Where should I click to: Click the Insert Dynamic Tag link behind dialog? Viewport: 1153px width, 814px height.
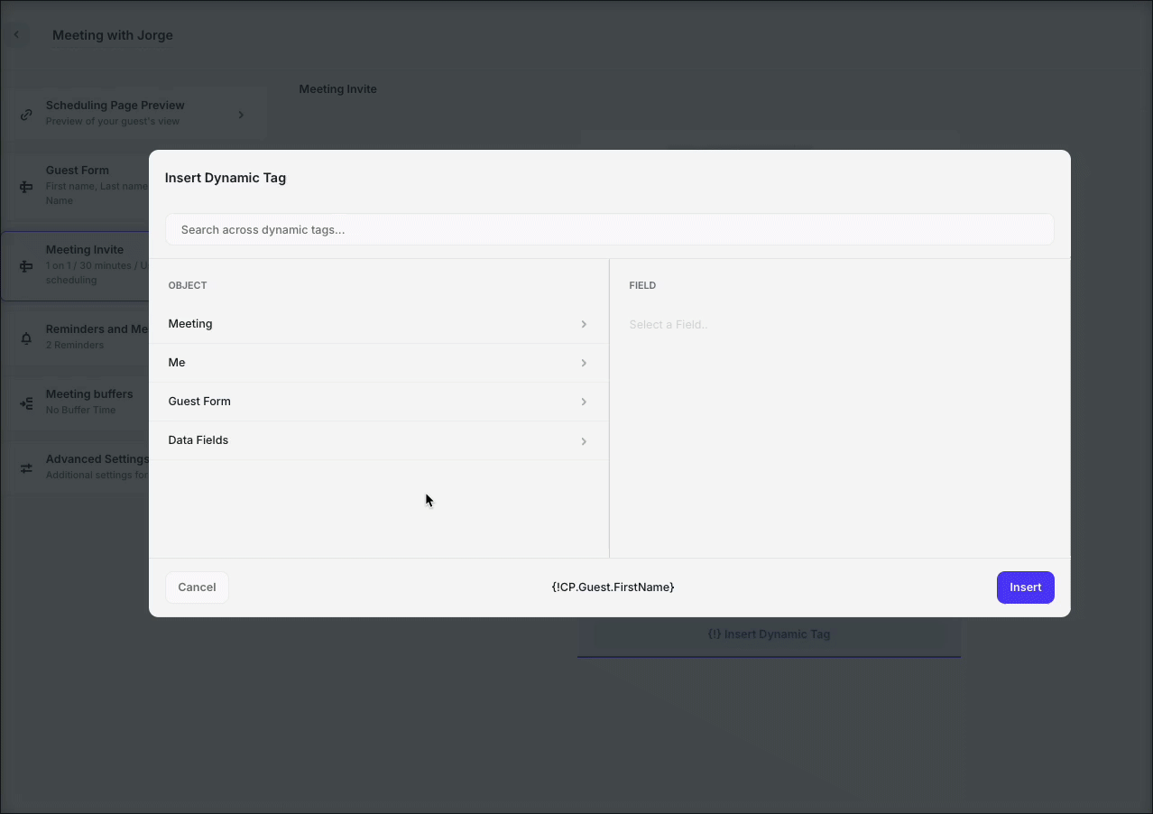coord(769,634)
